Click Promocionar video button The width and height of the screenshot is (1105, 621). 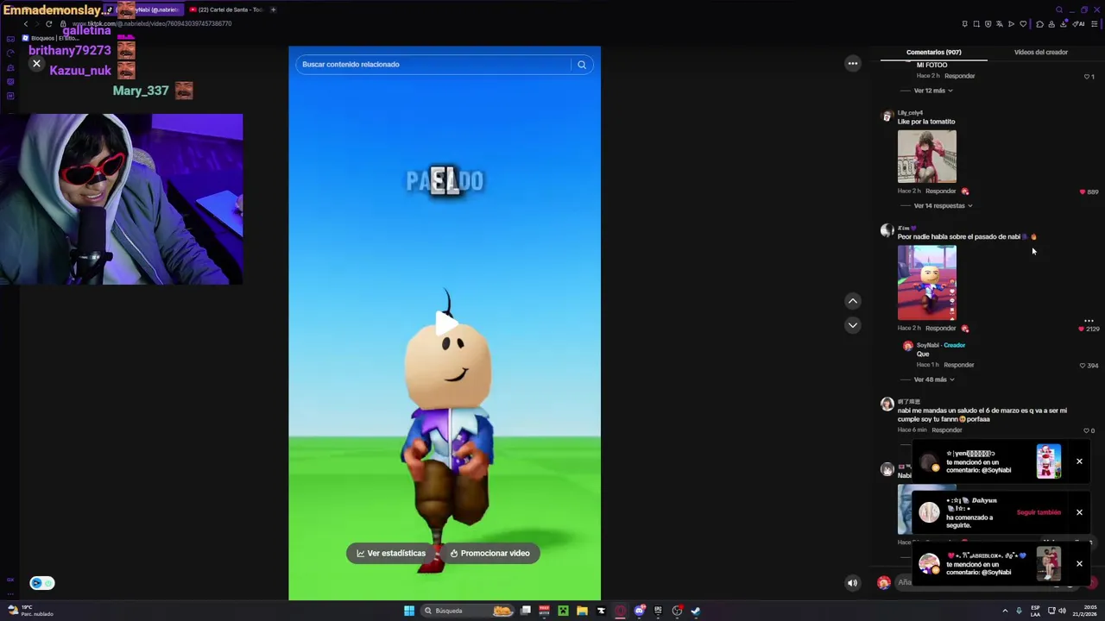coord(489,554)
